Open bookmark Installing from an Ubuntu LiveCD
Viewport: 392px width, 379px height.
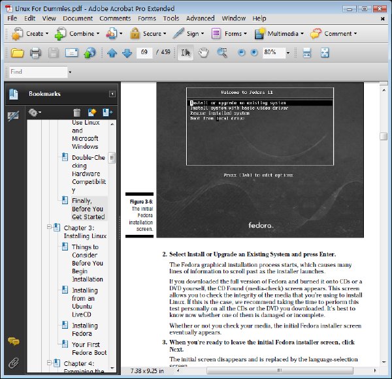85,302
